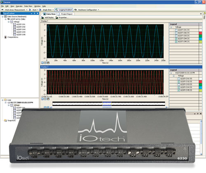The height and width of the screenshot is (173, 206).
Task: Click the 6220T CH1 signal icon under Data Source
Action: point(14,24)
